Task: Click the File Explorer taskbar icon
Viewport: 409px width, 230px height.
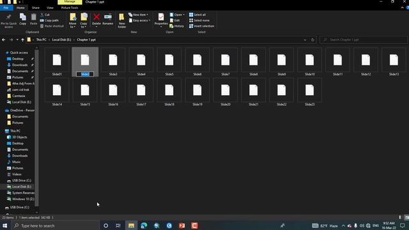Action: click(131, 226)
